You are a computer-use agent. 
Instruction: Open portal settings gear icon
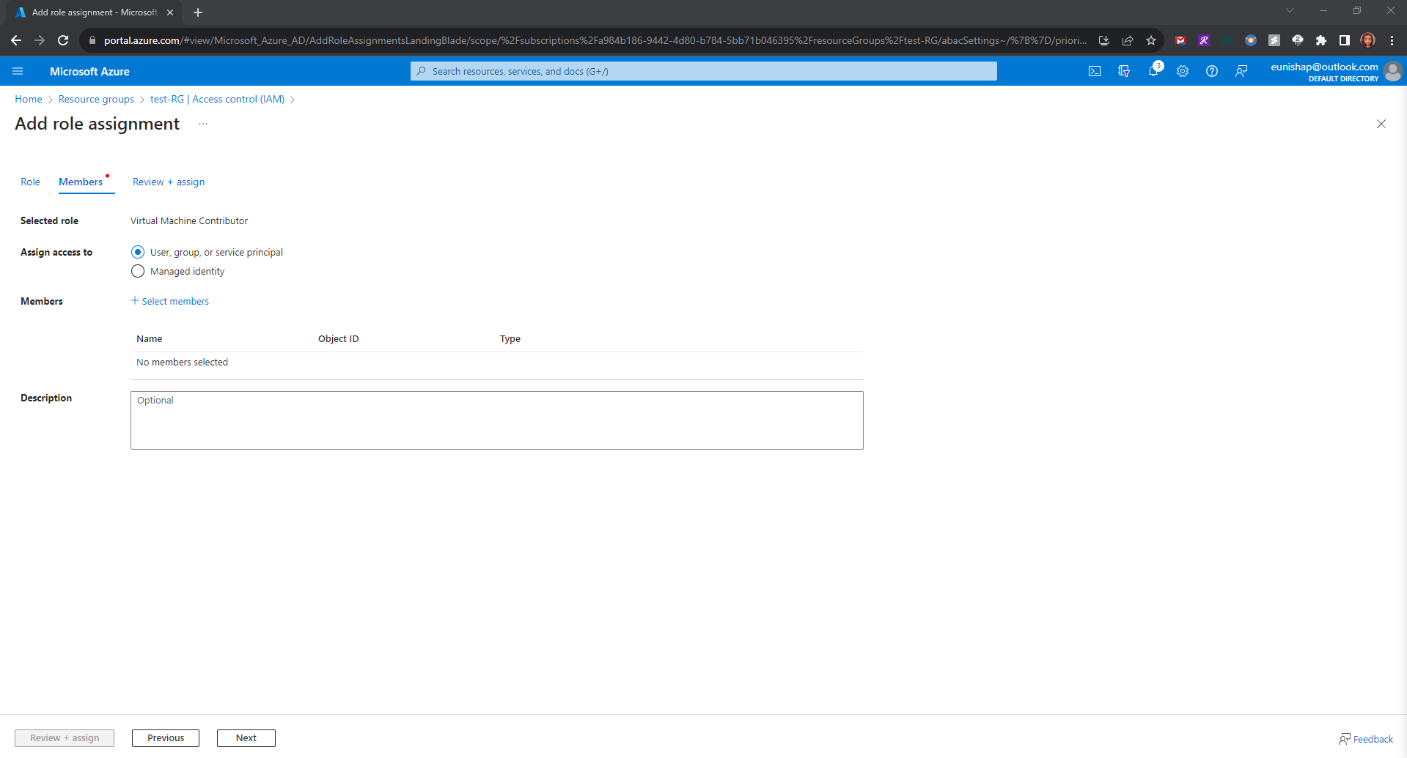coord(1183,71)
